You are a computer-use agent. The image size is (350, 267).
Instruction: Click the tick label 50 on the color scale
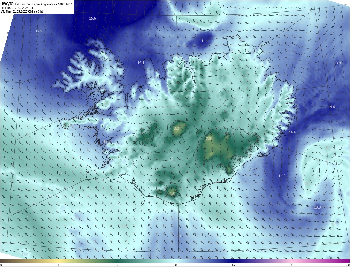(348, 265)
